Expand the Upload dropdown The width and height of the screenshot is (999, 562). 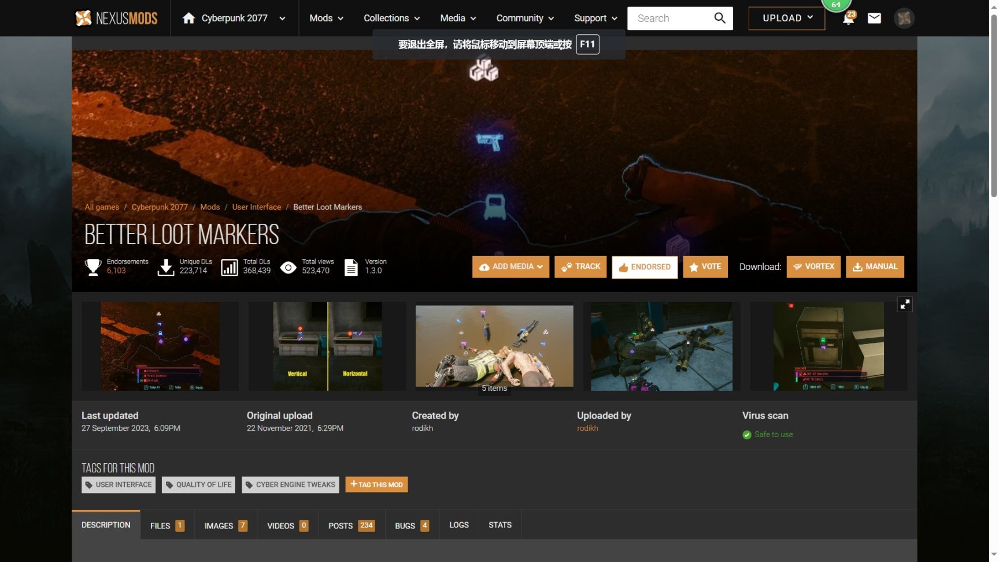787,18
